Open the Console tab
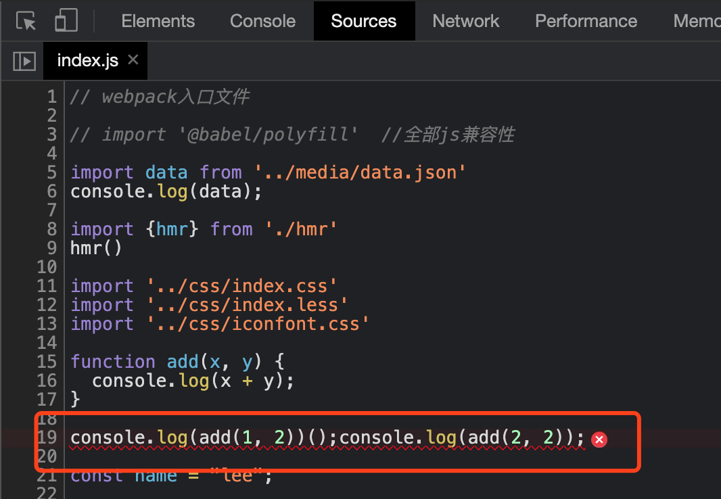The image size is (721, 499). tap(262, 21)
